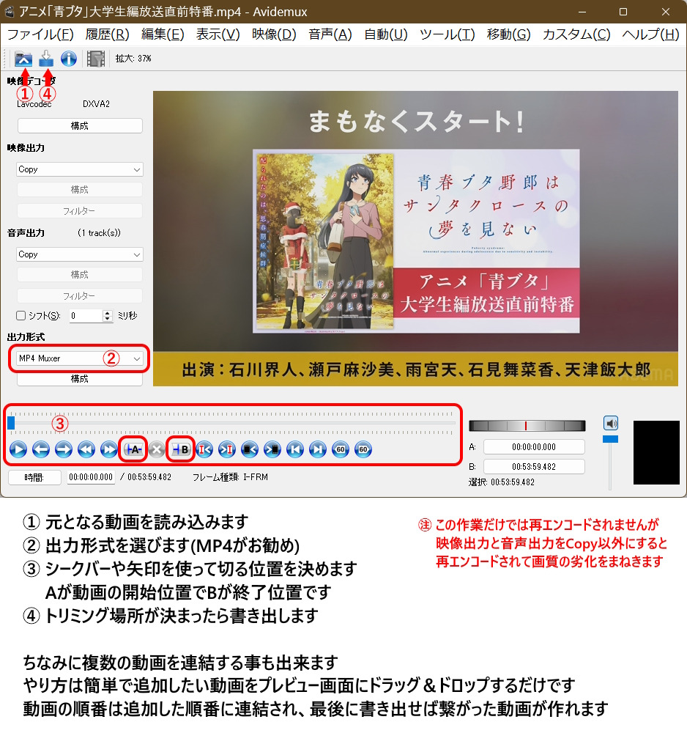This screenshot has height=733, width=687.
Task: Set start marker A
Action: (x=133, y=450)
